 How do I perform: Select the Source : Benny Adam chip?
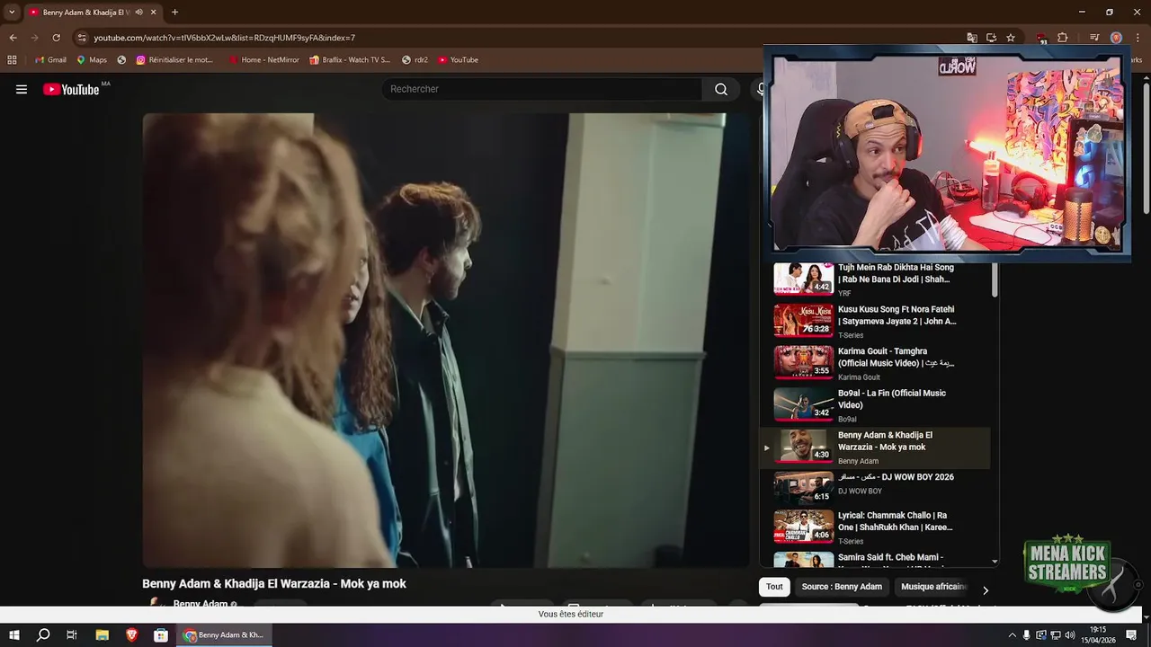842,587
